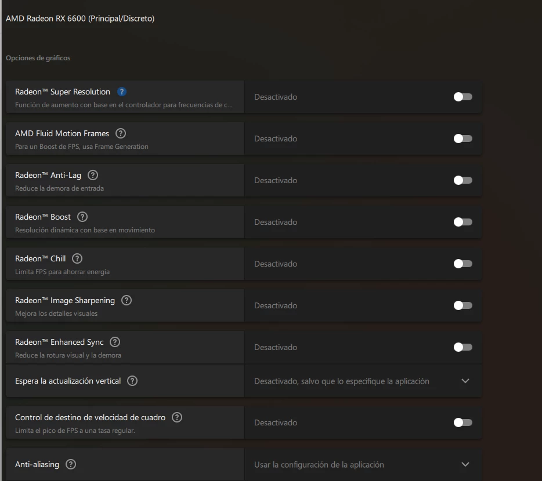Screen dimensions: 542x481
Task: Open help for Espera la actualización vertical
Action: [132, 381]
